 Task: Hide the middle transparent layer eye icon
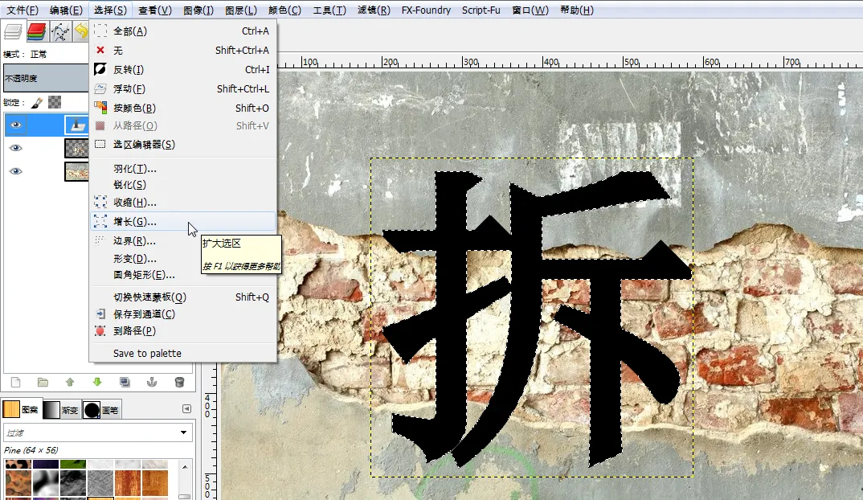(x=16, y=148)
